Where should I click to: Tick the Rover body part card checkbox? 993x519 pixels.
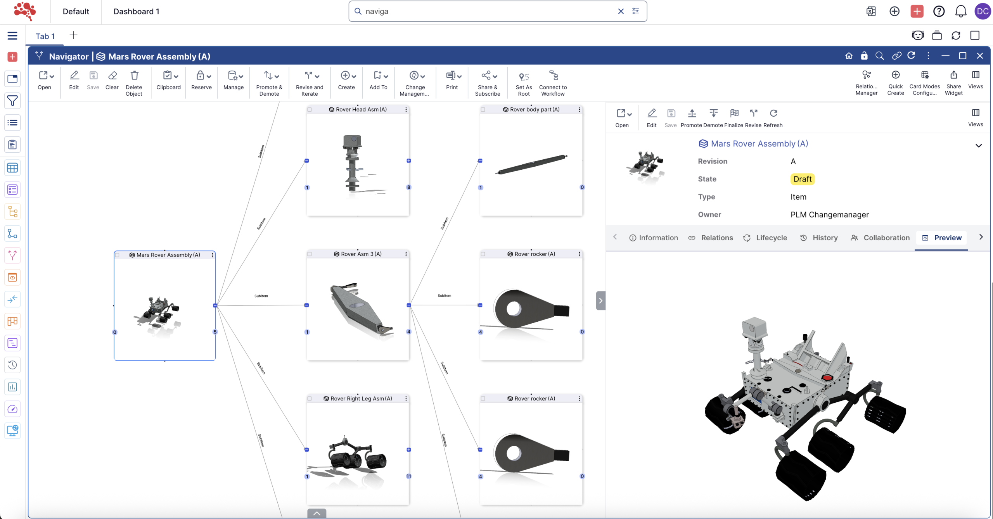483,110
